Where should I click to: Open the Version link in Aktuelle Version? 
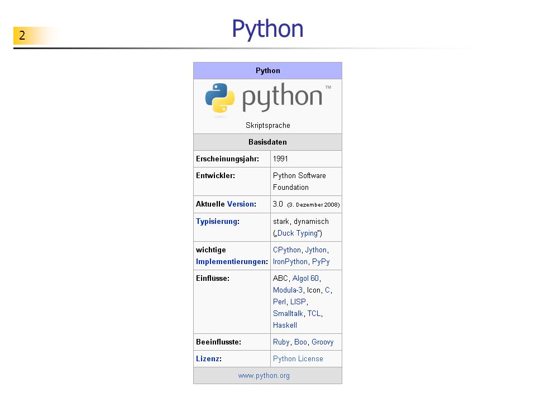click(x=241, y=204)
